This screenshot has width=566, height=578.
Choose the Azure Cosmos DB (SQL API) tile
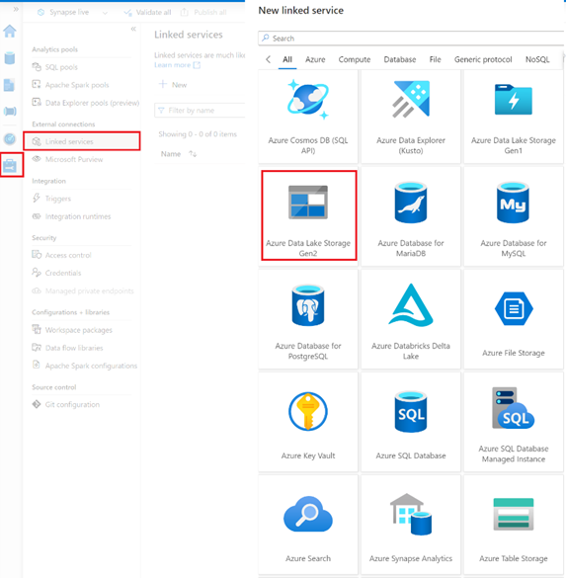[308, 117]
